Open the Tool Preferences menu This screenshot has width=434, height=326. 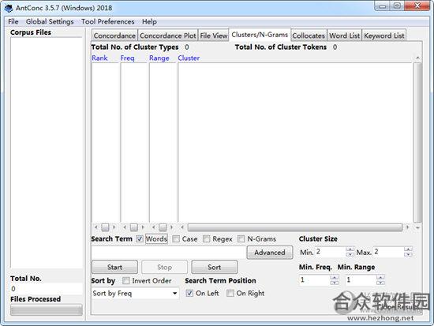[x=107, y=21]
